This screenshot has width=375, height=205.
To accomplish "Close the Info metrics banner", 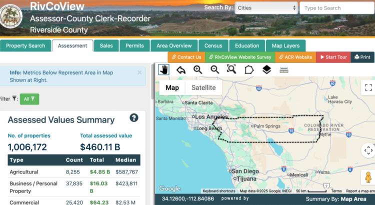I will pos(139,72).
